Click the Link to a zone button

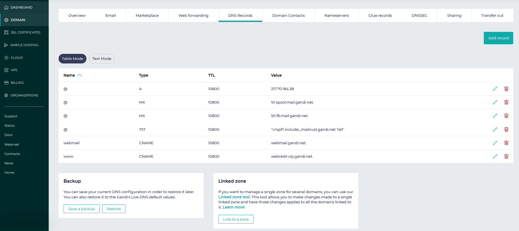[x=236, y=219]
